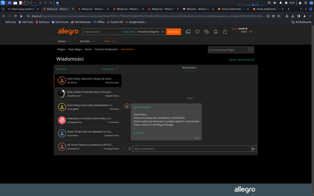Viewport: 314px width, 196px height.
Task: Click the send message arrow icon
Action: pyautogui.click(x=253, y=149)
